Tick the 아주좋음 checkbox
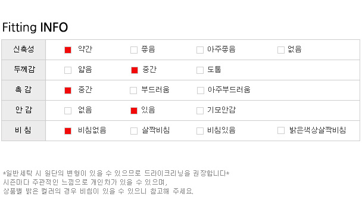 pyautogui.click(x=200, y=50)
